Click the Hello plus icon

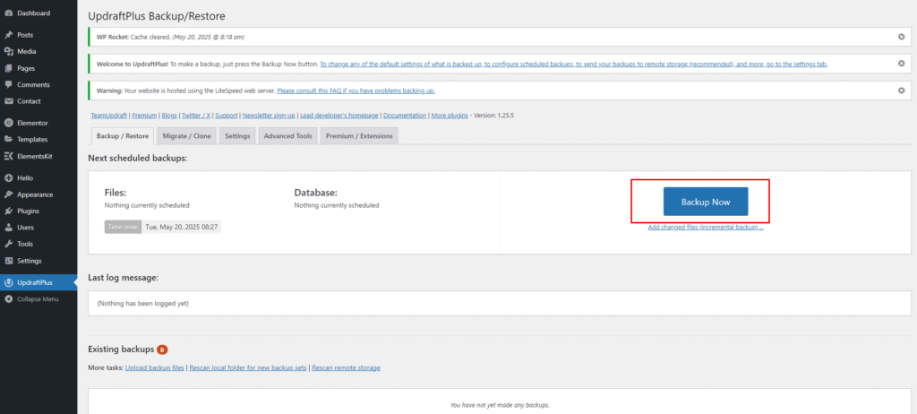pos(9,178)
